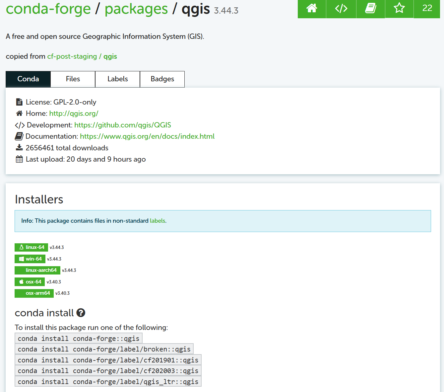Select the 'conda install conda-forge::qgis' command
Viewport: 444px width, 392px height.
tap(79, 339)
